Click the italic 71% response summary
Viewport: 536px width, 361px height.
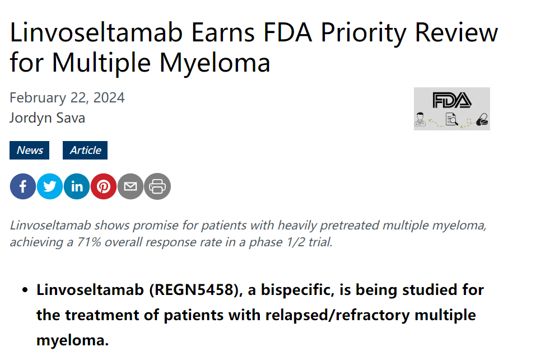[x=248, y=233]
